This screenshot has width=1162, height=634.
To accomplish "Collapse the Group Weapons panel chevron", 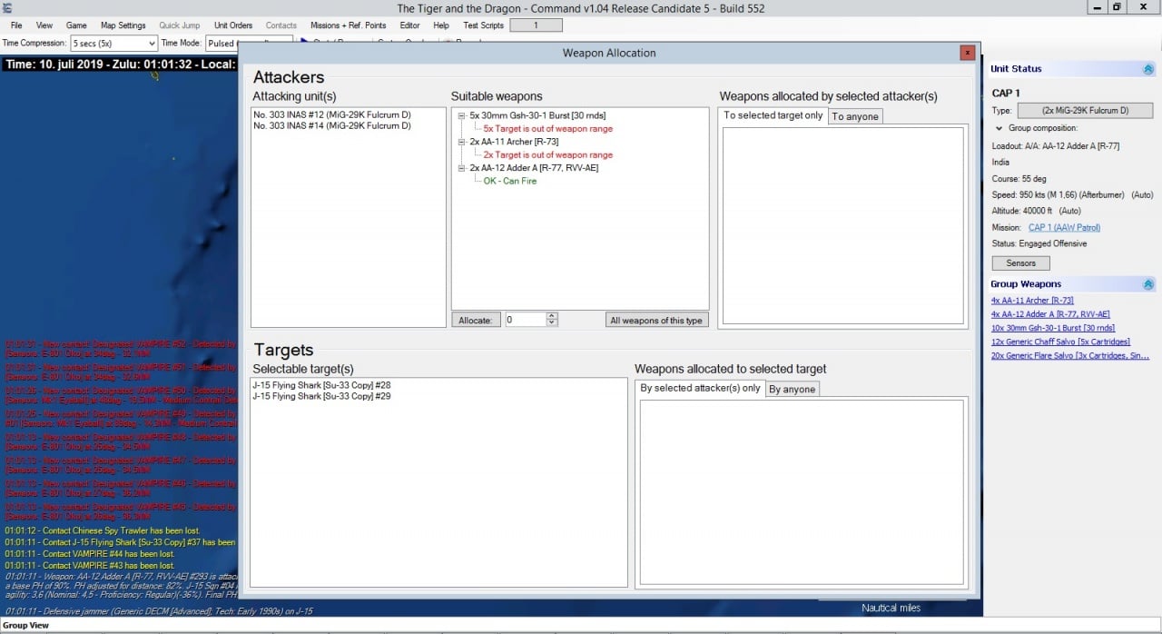I will point(1147,284).
